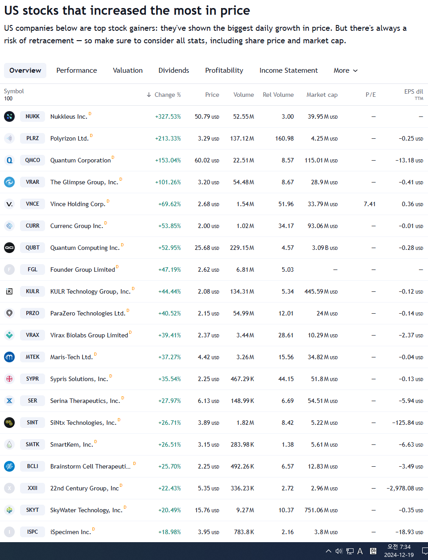Click the ParaZero Technologies logo icon

pos(9,313)
